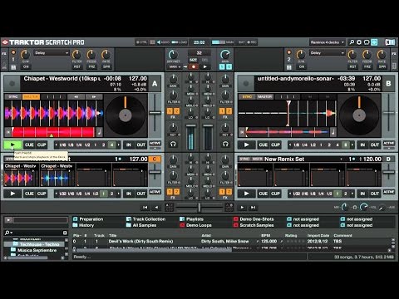Click Deck B letter focus icon
Image resolution: width=399 pixels, height=299 pixels.
(x=388, y=83)
